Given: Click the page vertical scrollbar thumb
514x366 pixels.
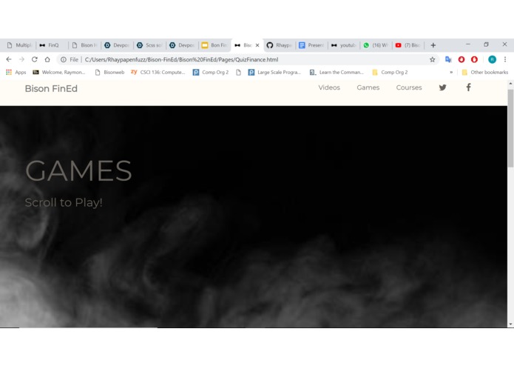Looking at the screenshot, I should pos(510,128).
